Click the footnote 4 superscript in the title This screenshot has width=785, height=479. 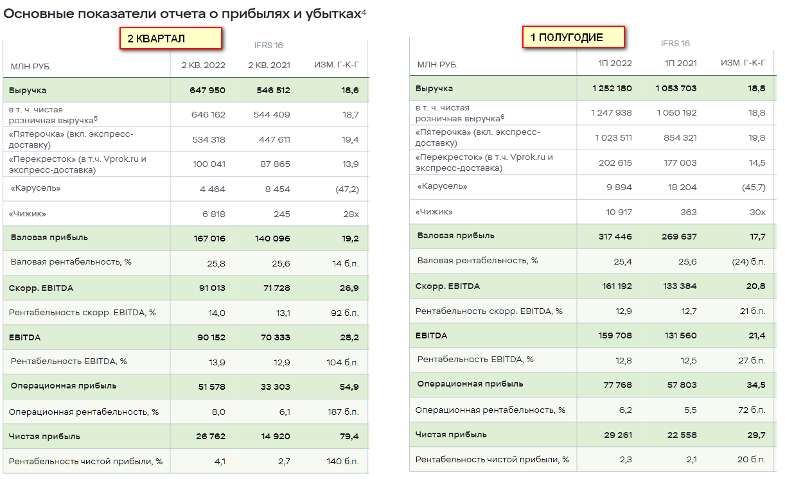[364, 10]
